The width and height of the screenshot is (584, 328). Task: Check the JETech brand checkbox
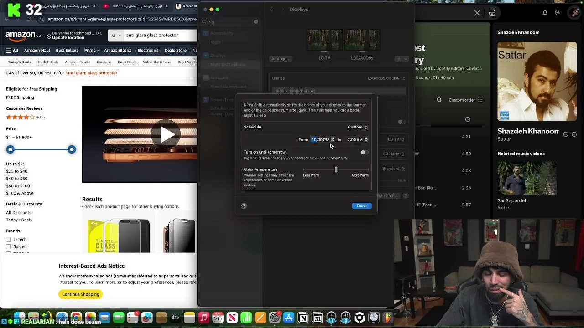pyautogui.click(x=8, y=239)
